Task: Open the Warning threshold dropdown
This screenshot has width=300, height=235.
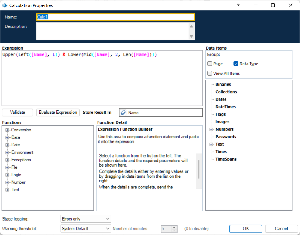Action: pos(86,229)
